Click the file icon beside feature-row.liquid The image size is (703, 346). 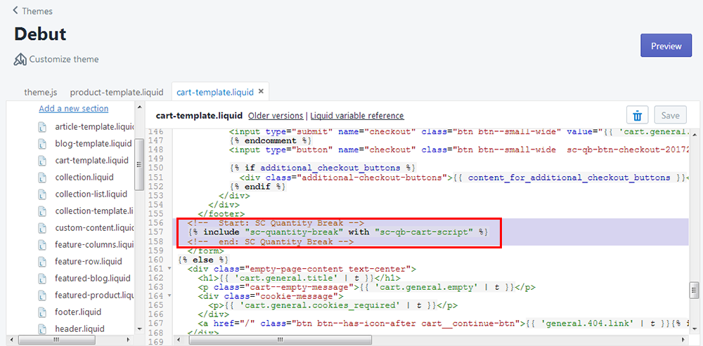[42, 261]
